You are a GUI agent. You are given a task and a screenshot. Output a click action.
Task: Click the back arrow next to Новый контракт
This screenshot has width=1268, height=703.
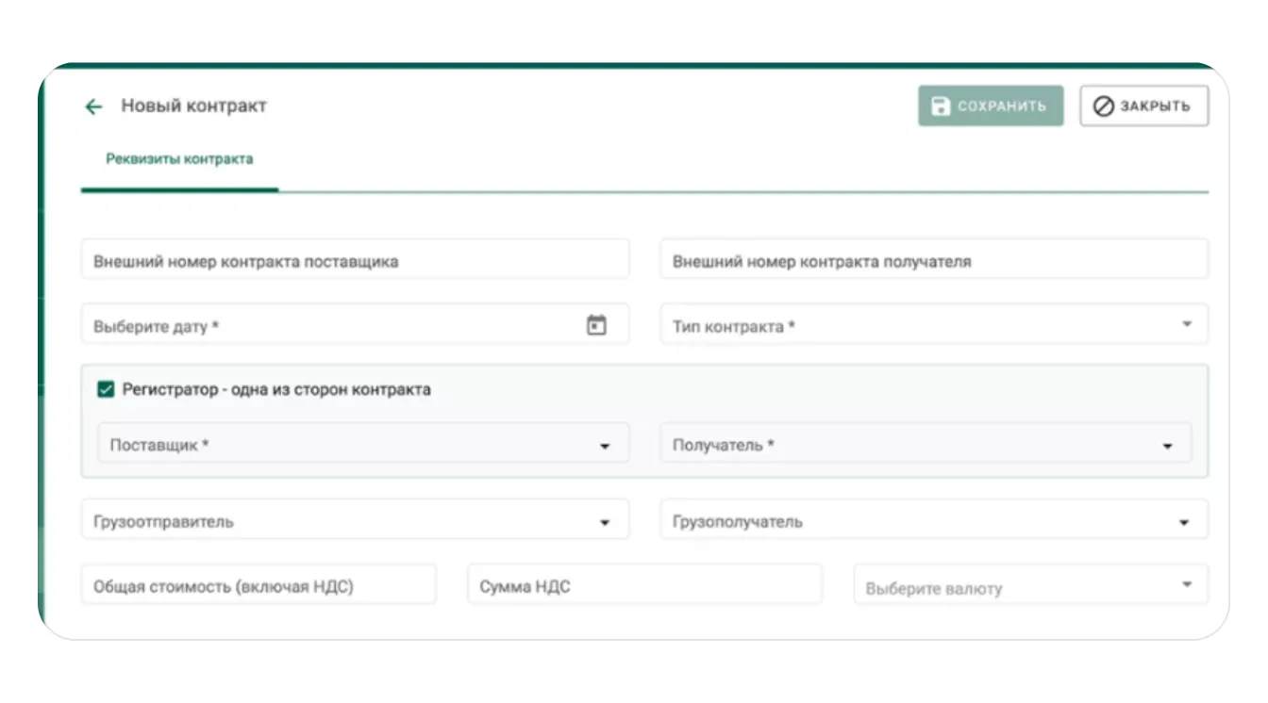tap(93, 106)
